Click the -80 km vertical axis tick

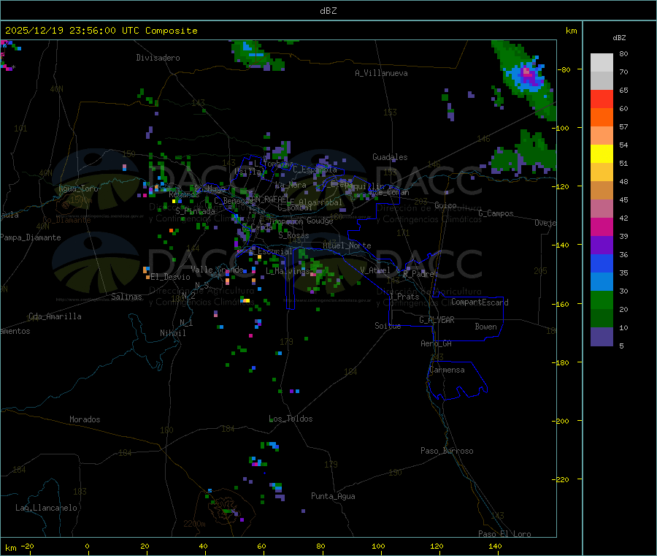tap(564, 69)
